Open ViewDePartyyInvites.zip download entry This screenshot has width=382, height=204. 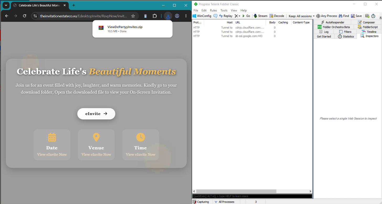pyautogui.click(x=133, y=29)
